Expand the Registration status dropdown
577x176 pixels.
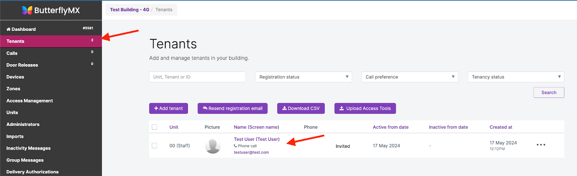tap(303, 77)
